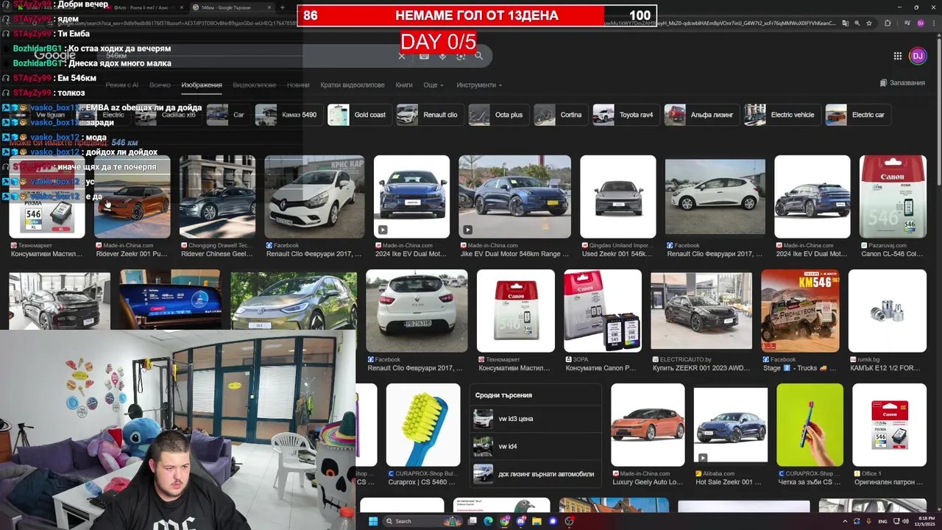Open a new browser tab

pos(283,7)
